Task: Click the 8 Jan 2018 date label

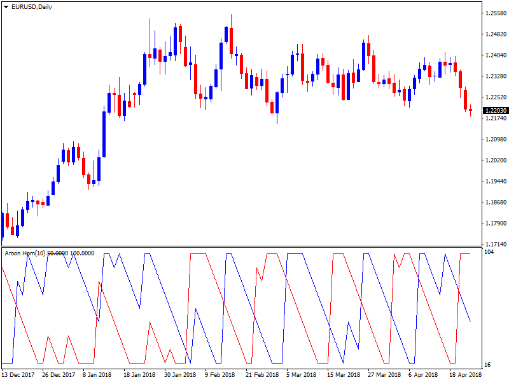Action: click(x=97, y=375)
